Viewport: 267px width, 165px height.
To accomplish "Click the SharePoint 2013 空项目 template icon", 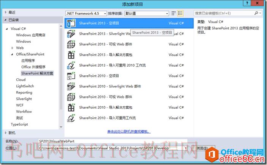I will point(71,23).
